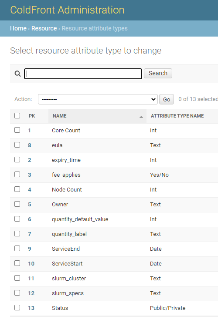The width and height of the screenshot is (218, 323).
Task: Open record with PK 5
Action: coord(30,205)
